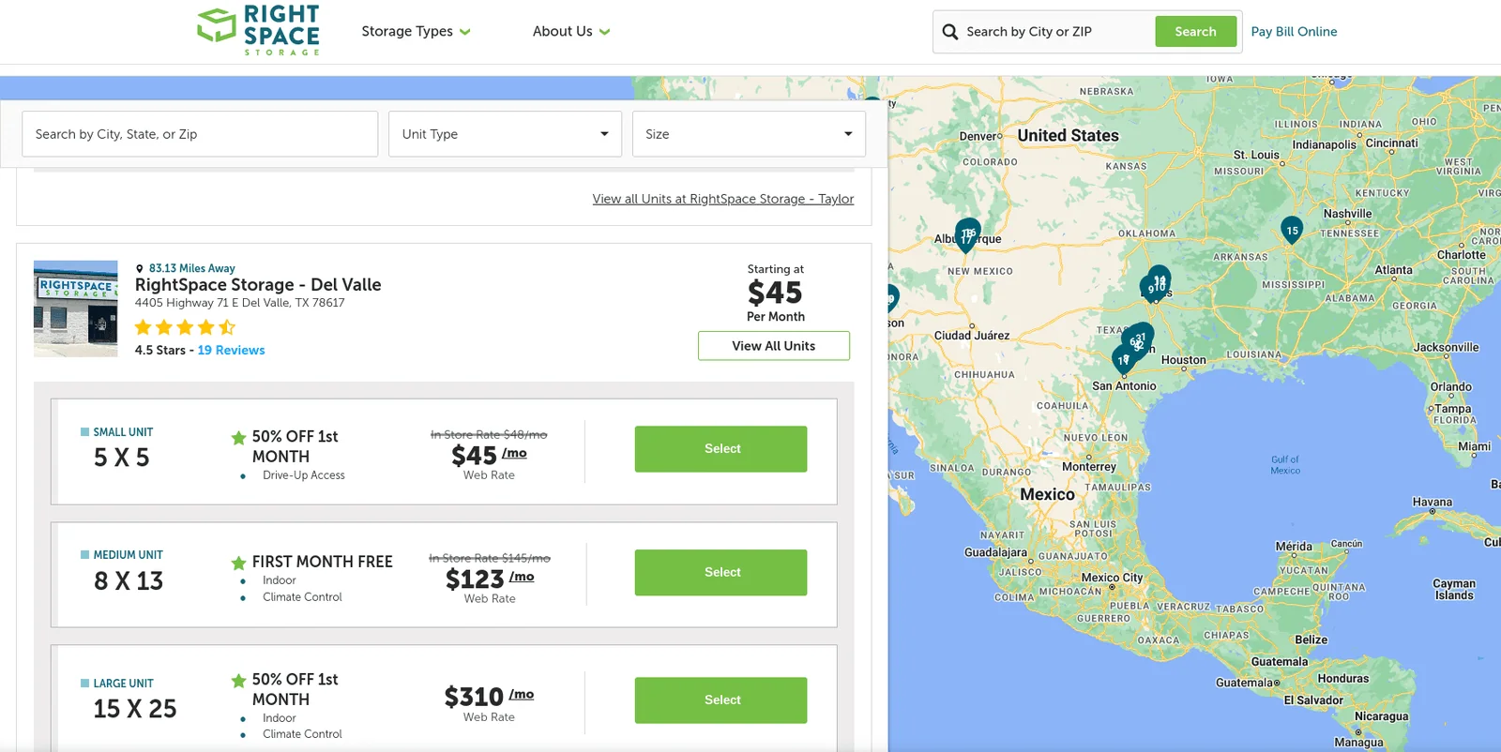Click map pin numbered 15 near Nashville

point(1292,231)
